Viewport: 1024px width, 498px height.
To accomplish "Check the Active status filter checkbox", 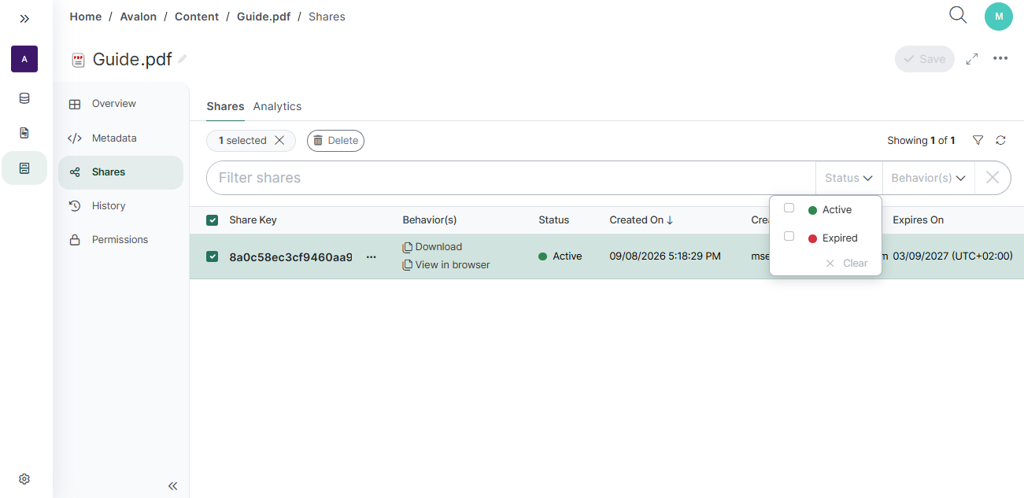I will tap(789, 208).
